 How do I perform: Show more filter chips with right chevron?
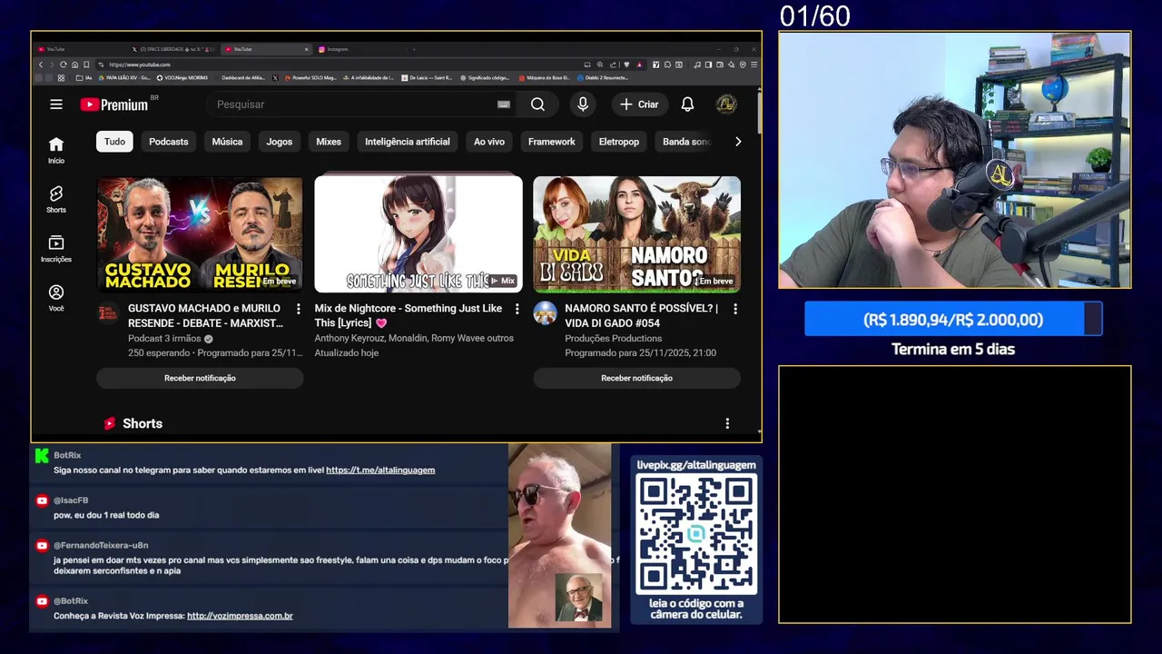(x=738, y=142)
